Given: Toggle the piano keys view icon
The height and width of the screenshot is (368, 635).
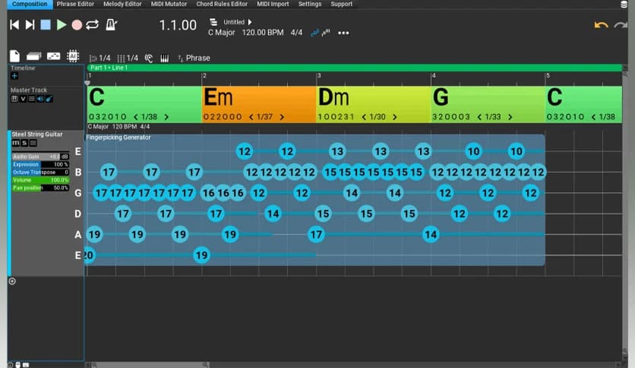Looking at the screenshot, I should (164, 58).
